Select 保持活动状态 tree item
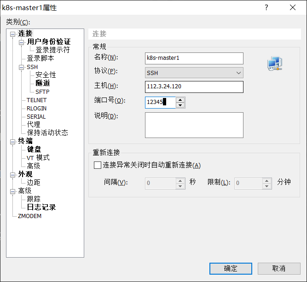Image resolution: width=307 pixels, height=282 pixels. pyautogui.click(x=47, y=132)
